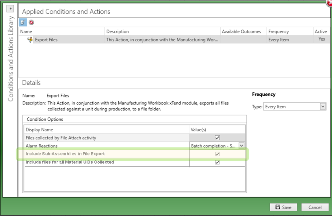Click the Name column header to sort
The height and width of the screenshot is (216, 332).
click(x=26, y=31)
